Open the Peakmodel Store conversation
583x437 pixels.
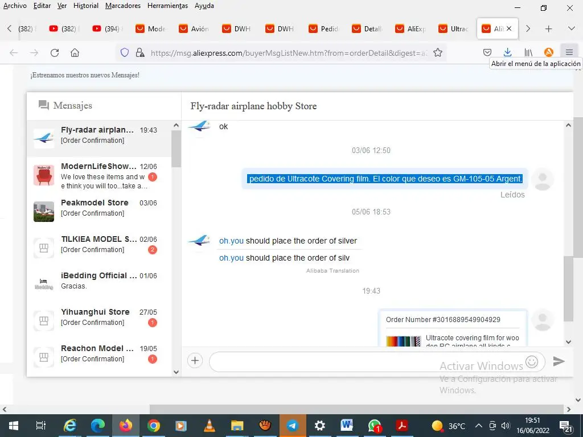click(x=99, y=211)
